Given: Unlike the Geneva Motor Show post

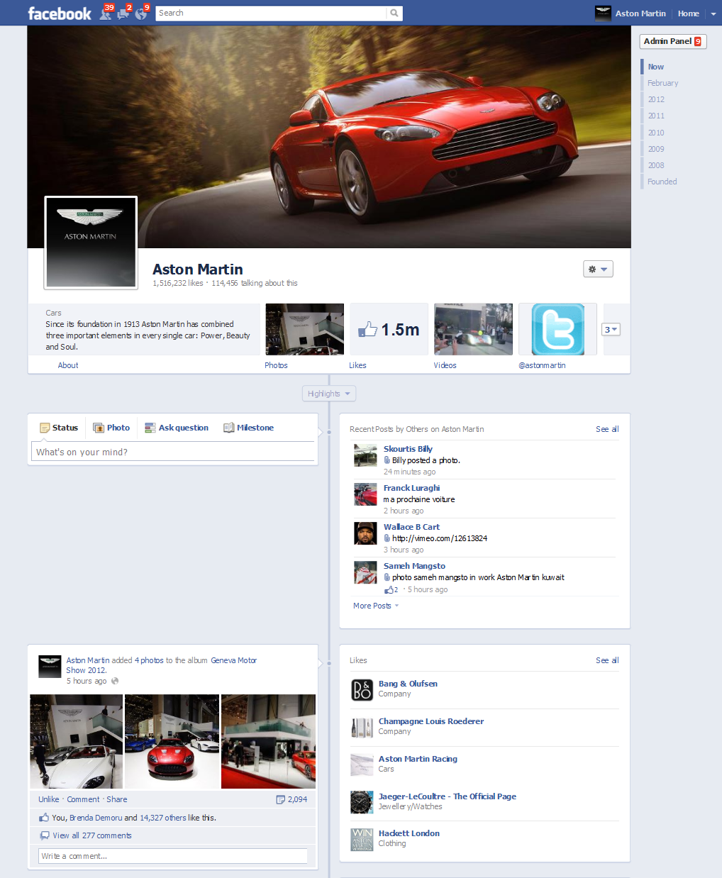Looking at the screenshot, I should 48,799.
